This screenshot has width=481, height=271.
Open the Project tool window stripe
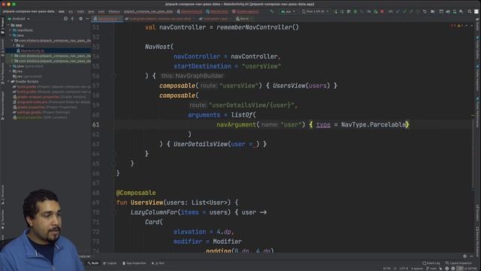click(x=2, y=26)
